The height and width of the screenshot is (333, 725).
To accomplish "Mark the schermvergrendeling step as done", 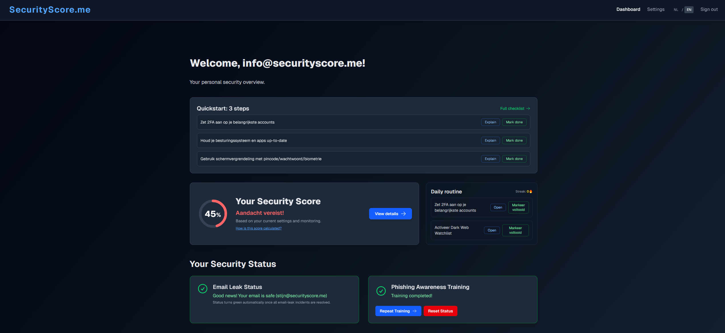I will click(514, 159).
